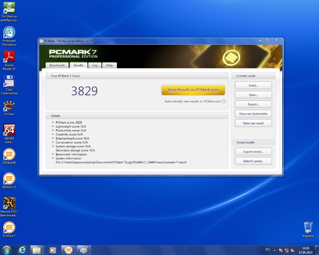
Task: Open AIDA64 Extreme desktop icon
Action: pos(9,134)
